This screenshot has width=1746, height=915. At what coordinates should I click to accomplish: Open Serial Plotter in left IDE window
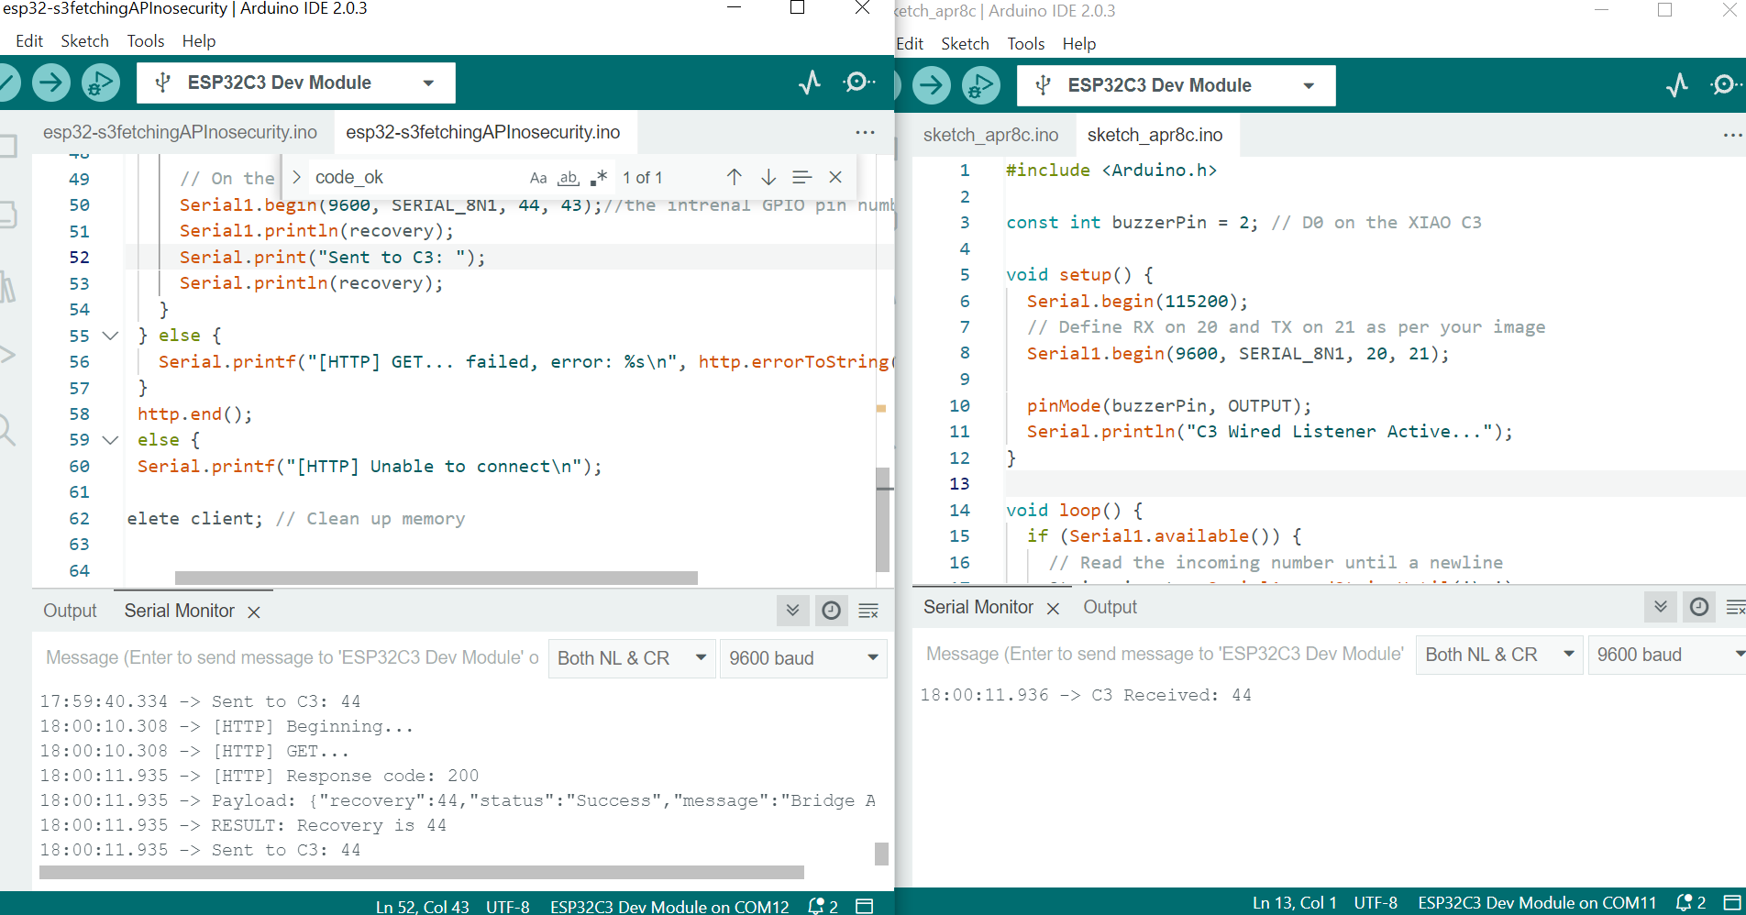pos(809,83)
